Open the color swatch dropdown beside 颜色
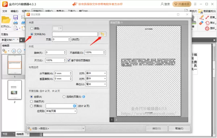This screenshot has width=217, height=138. pos(57,28)
